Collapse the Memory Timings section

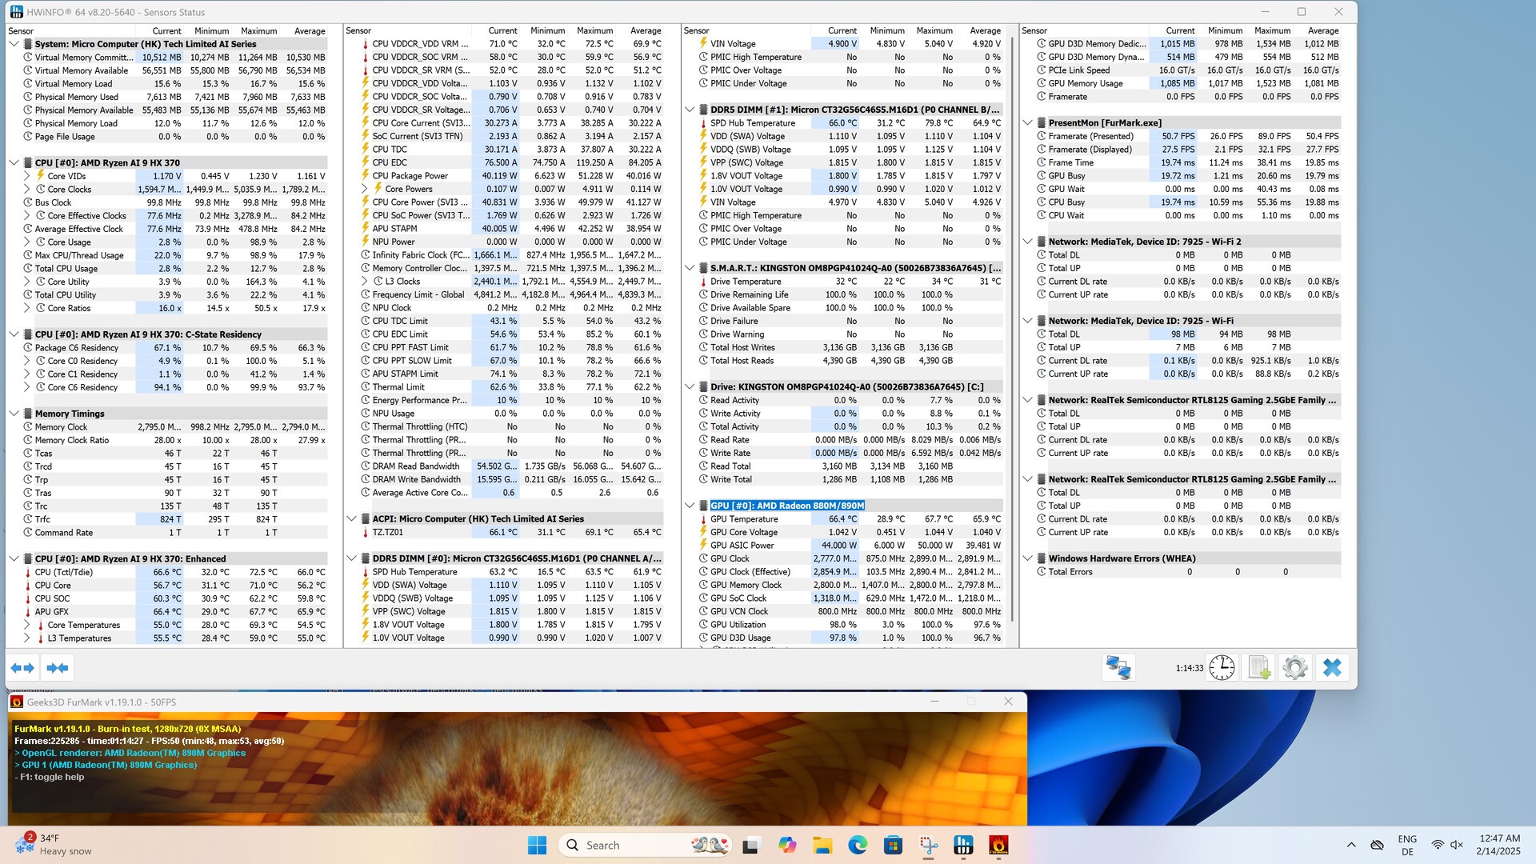(x=14, y=414)
